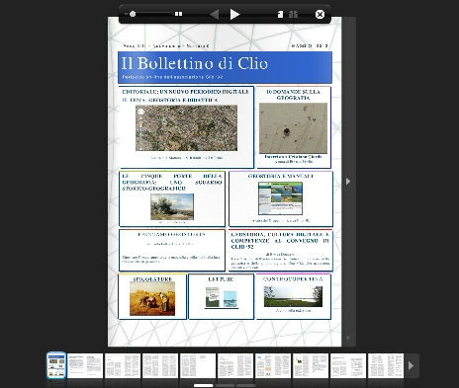Switch to double page spread view icon
459x388 pixels.
click(293, 14)
